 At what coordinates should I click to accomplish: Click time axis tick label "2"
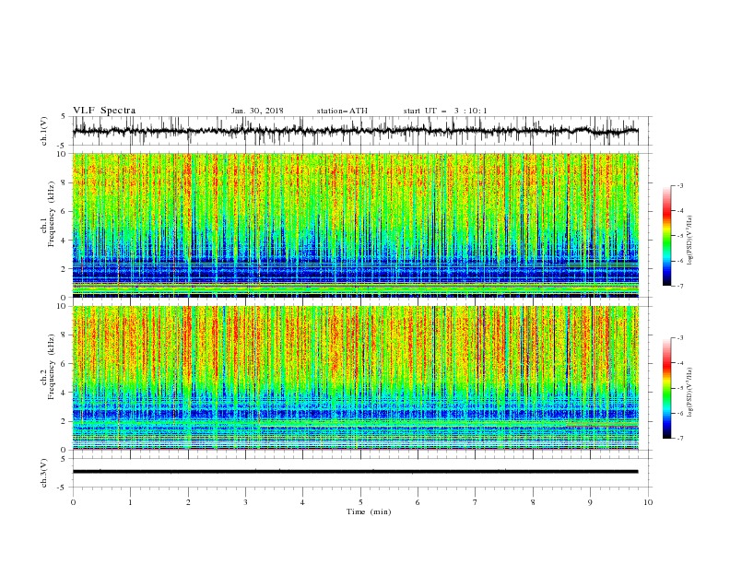coord(188,502)
